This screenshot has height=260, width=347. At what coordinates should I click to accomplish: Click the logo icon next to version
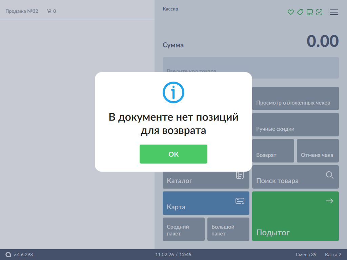click(8, 255)
